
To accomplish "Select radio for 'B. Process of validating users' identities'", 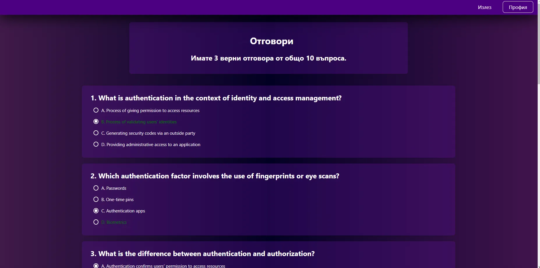I will [x=96, y=122].
